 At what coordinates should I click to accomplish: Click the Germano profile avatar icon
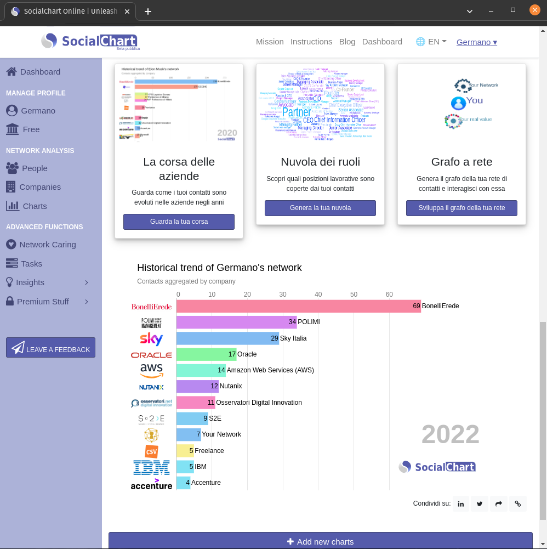[12, 111]
